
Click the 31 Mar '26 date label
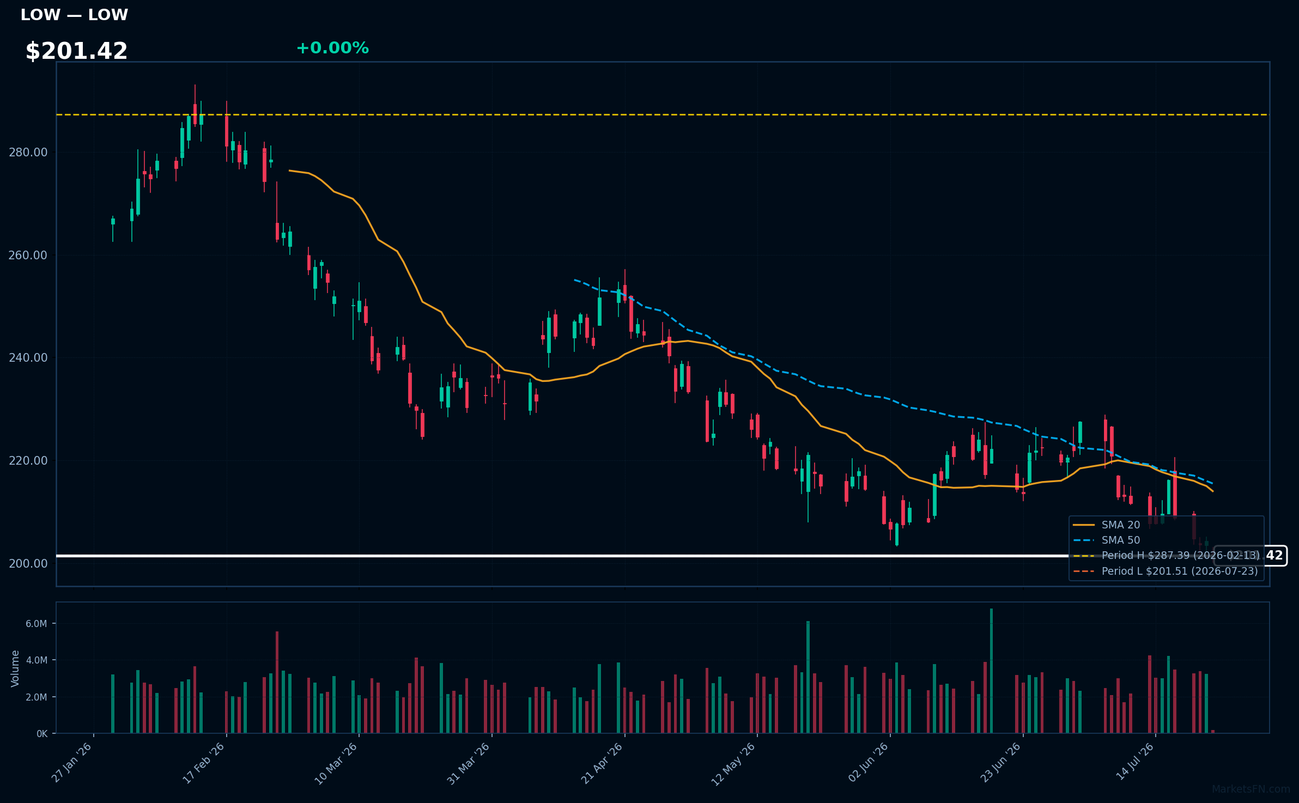[x=469, y=763]
